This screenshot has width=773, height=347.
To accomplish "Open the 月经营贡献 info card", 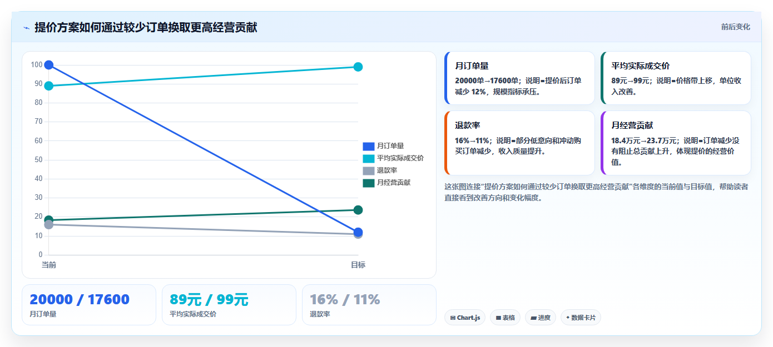I will [676, 143].
